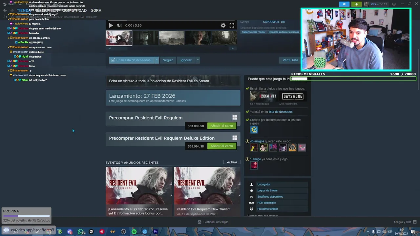Open the '1 amigo' link
This screenshot has height=236, width=420.
coord(256,159)
